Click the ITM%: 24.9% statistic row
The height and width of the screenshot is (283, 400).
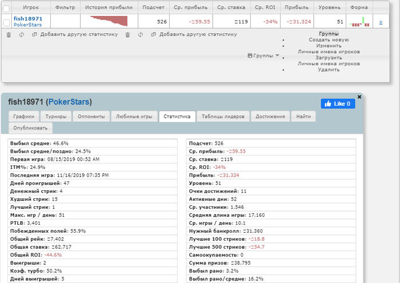93,167
